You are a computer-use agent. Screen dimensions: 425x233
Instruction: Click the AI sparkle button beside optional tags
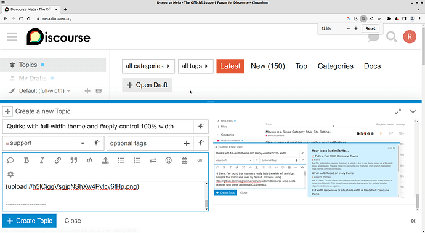[201, 143]
